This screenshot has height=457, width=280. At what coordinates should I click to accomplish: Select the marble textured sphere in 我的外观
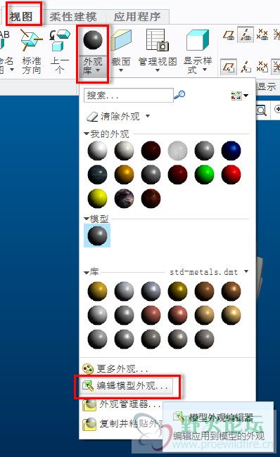pyautogui.click(x=124, y=198)
